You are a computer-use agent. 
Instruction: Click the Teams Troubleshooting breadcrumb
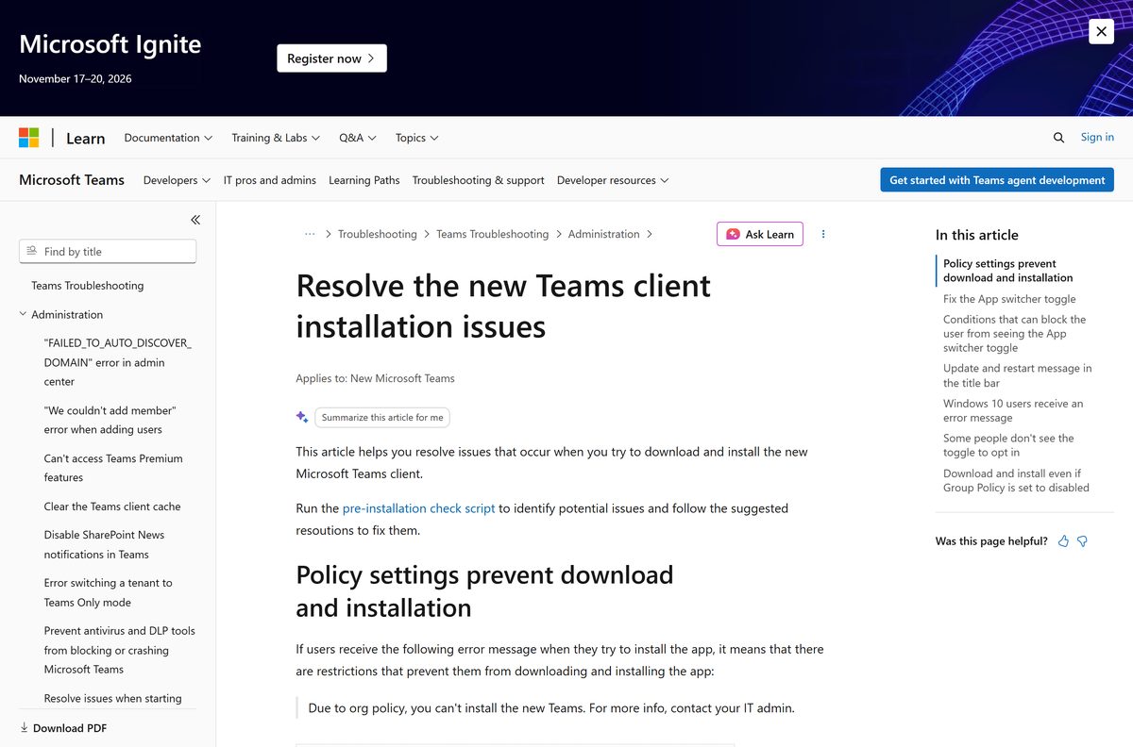coord(492,234)
